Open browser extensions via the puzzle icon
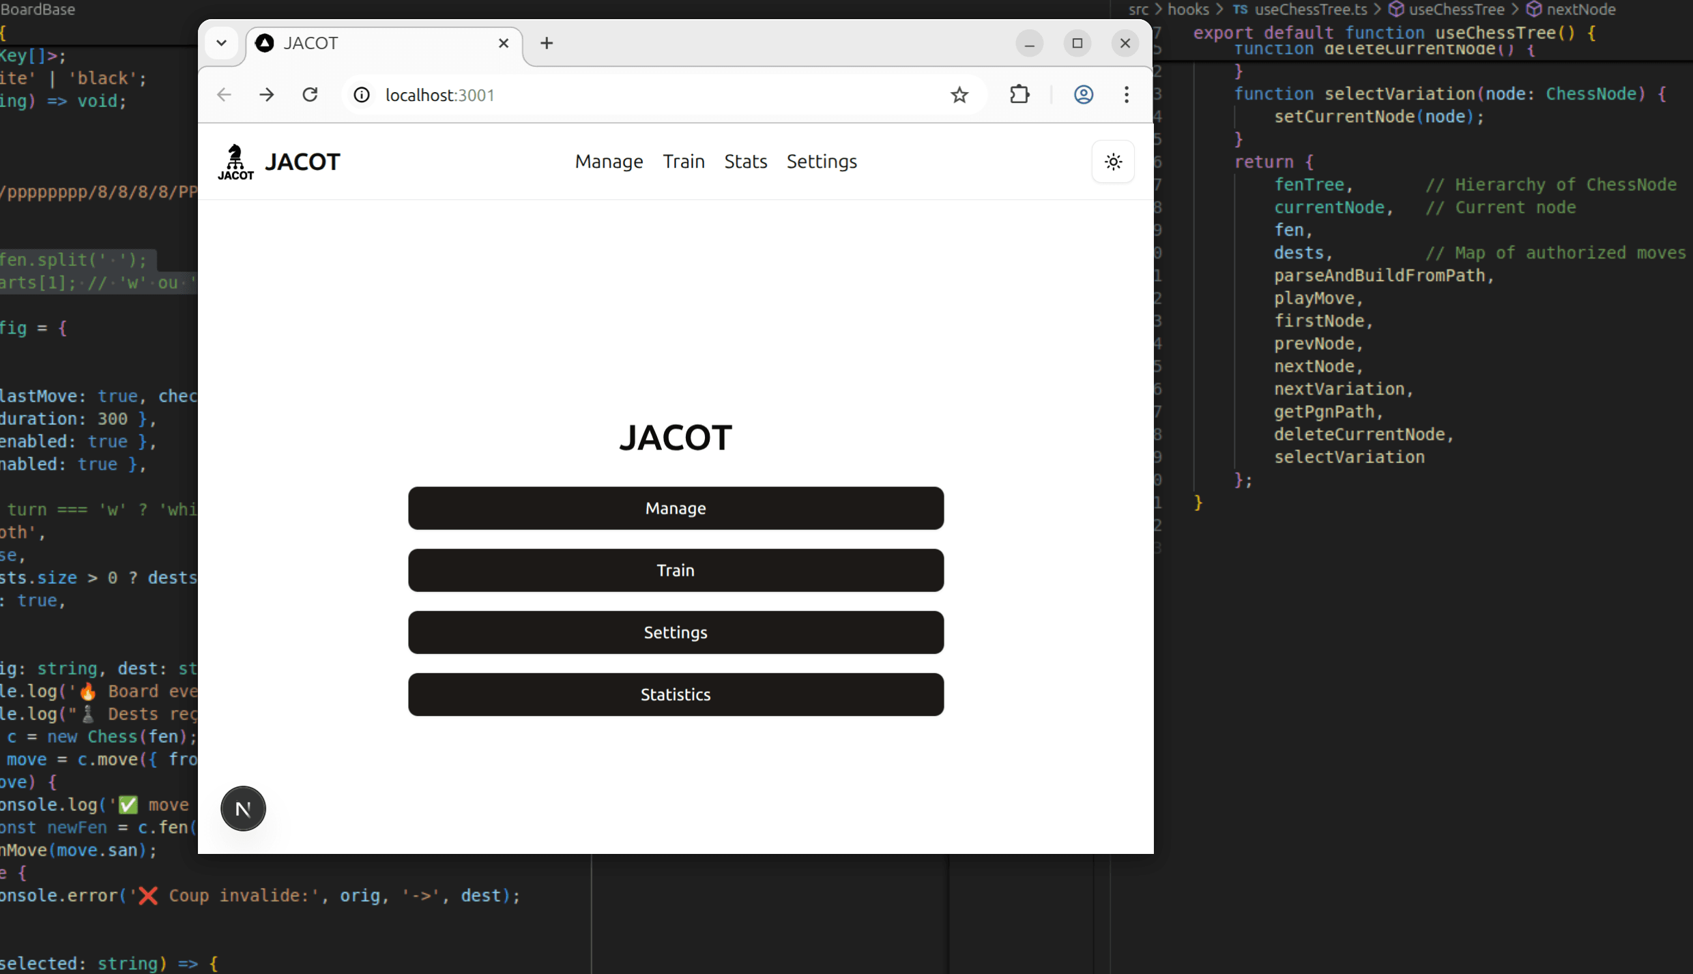This screenshot has width=1693, height=974. point(1019,95)
